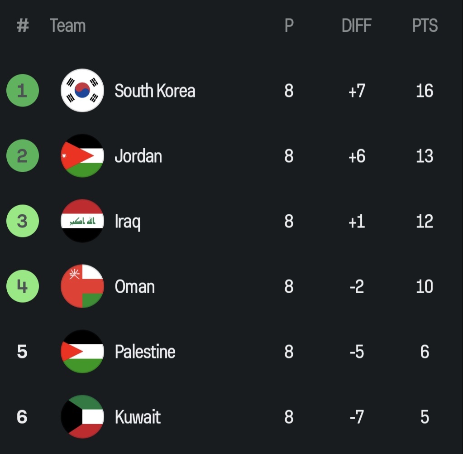Click the Palestine flag icon
The width and height of the screenshot is (463, 454).
[82, 352]
